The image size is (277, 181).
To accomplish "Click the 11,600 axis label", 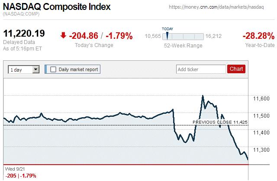I will (261, 99).
